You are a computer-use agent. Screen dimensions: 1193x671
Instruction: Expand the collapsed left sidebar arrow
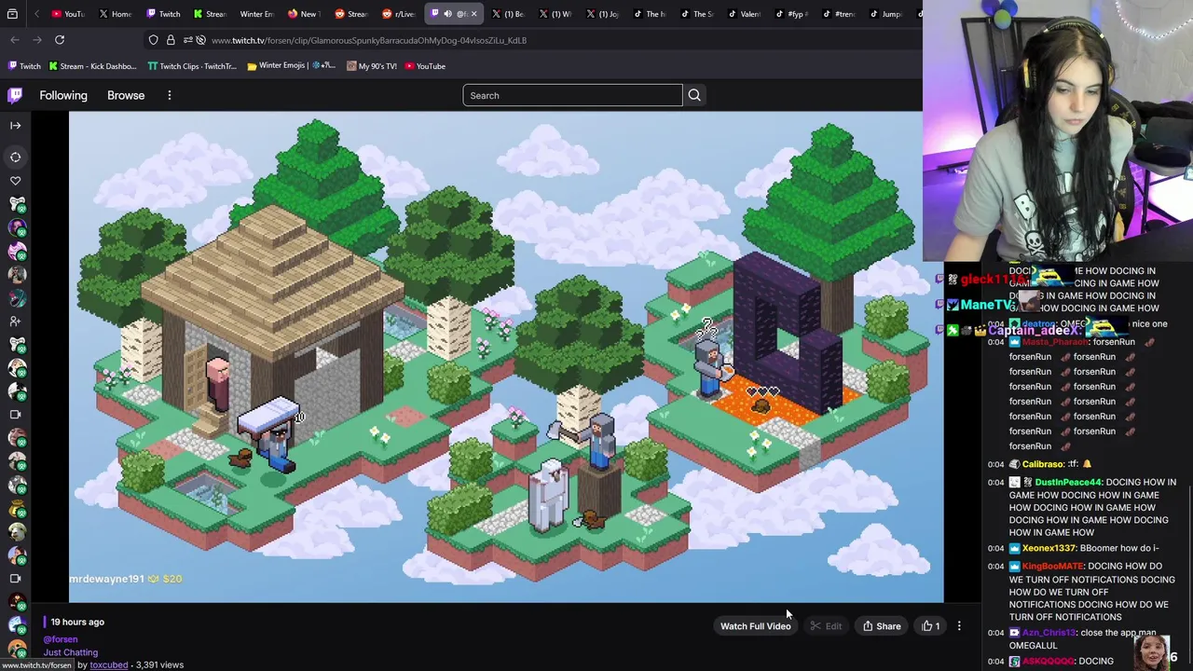pos(15,125)
